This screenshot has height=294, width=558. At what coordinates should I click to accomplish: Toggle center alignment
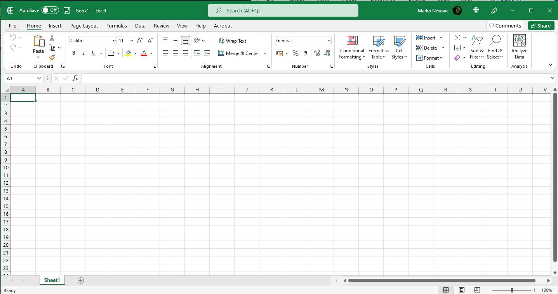pyautogui.click(x=175, y=53)
